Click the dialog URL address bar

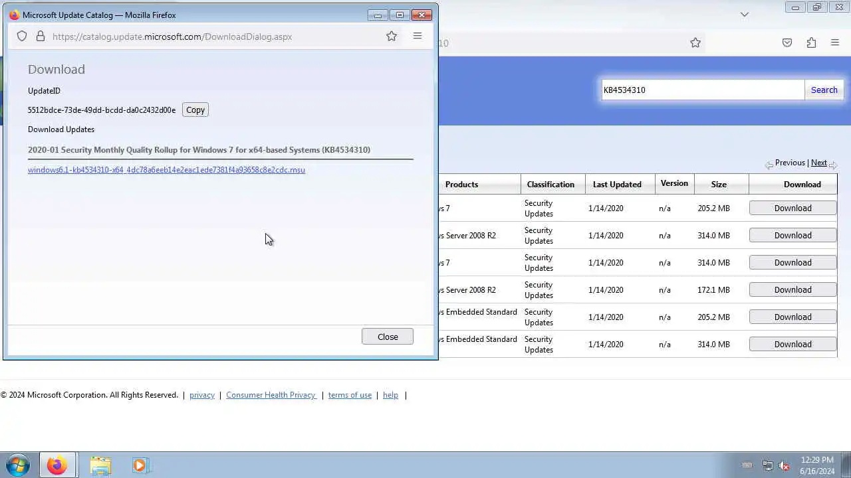pyautogui.click(x=172, y=37)
